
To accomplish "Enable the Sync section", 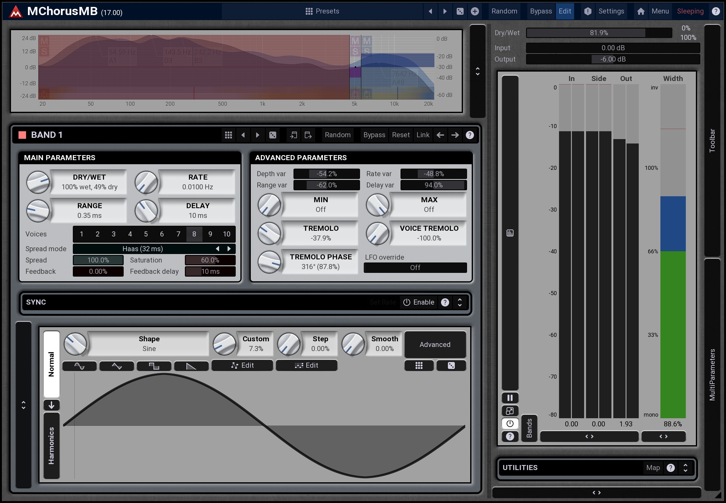I will click(x=418, y=302).
